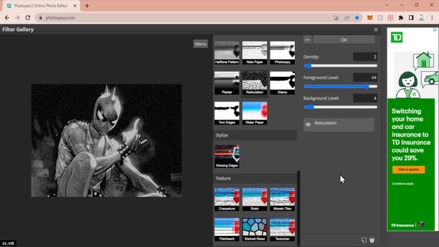This screenshot has height=247, width=439.
Task: Click the share page icon
Action: pos(346,18)
